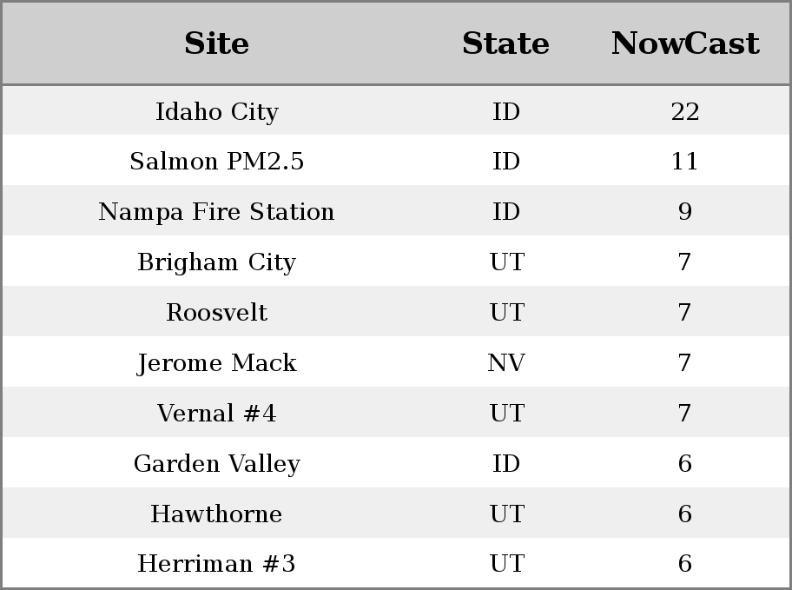Select the NowCast column header
Screen dimensions: 792x590
tap(685, 43)
